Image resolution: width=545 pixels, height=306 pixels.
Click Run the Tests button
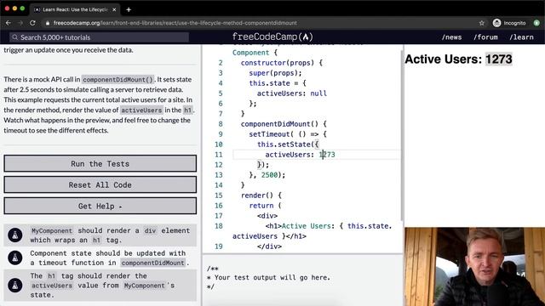click(x=100, y=163)
